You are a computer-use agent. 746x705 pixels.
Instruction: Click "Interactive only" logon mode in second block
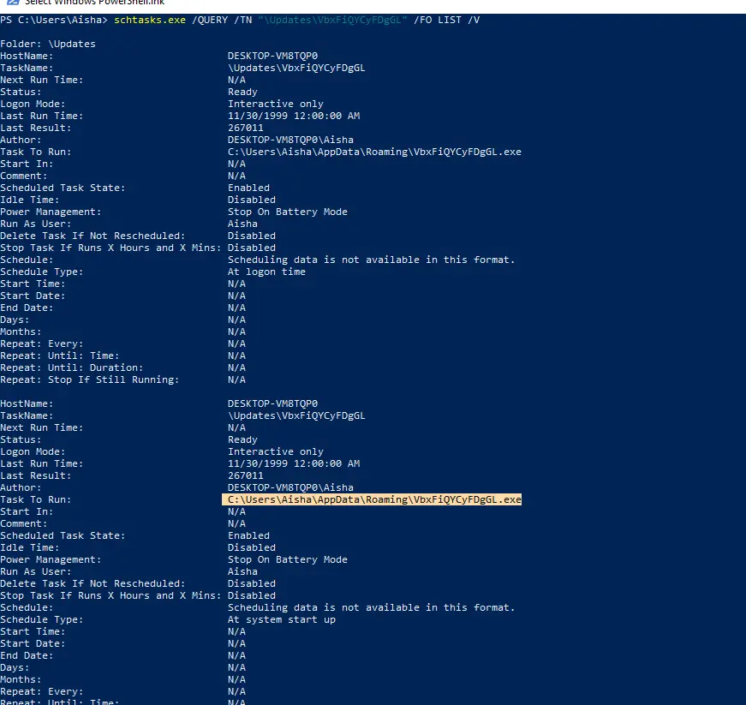[x=275, y=451]
